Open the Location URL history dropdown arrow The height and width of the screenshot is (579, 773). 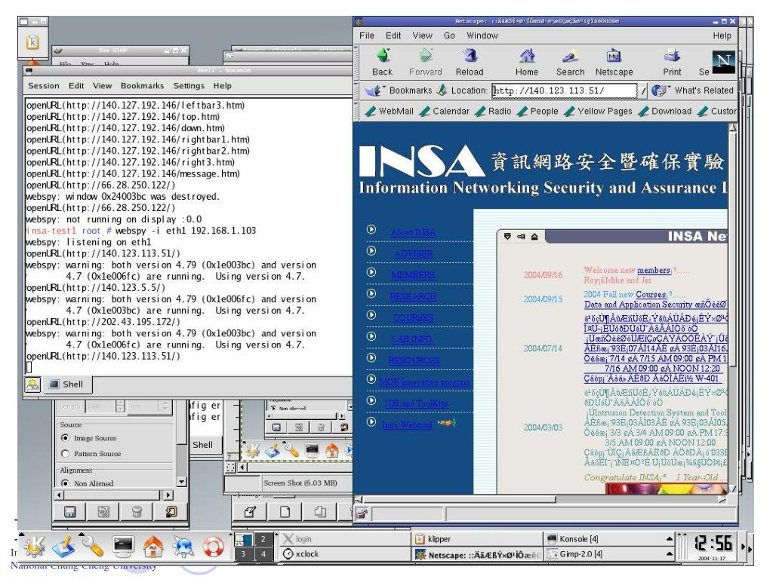(x=642, y=90)
